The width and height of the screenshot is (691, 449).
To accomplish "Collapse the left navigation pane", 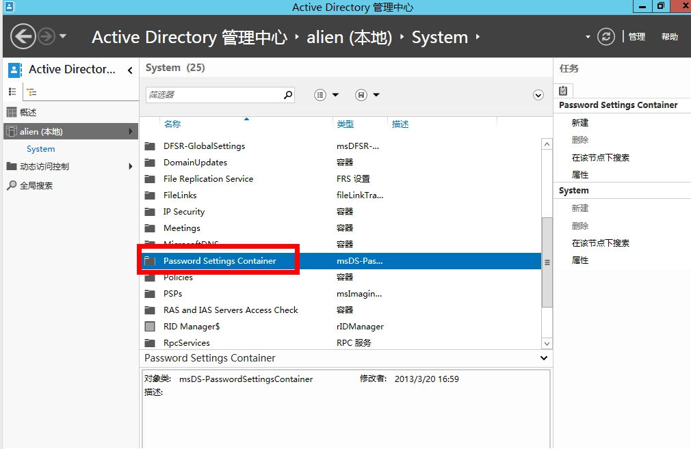I will [x=130, y=70].
